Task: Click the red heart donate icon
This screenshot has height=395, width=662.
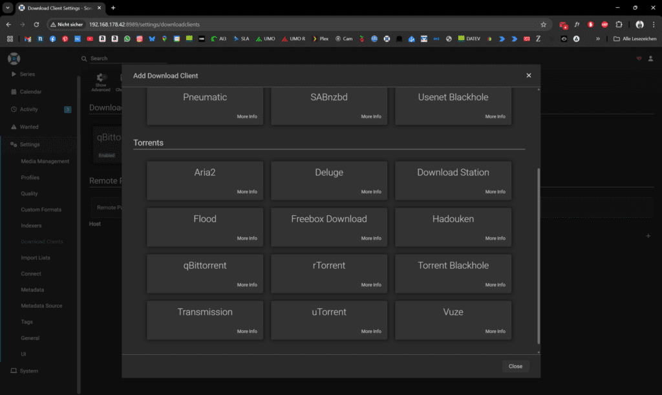Action: [639, 59]
